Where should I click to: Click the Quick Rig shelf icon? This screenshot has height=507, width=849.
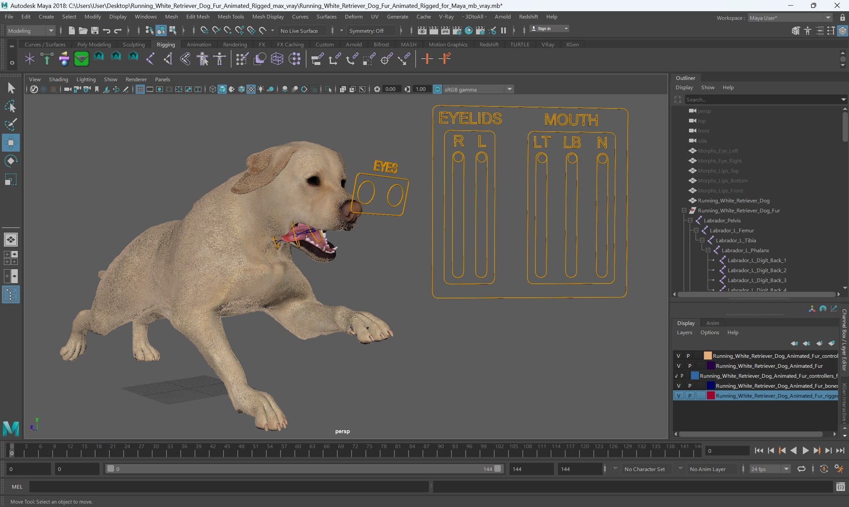coord(202,59)
